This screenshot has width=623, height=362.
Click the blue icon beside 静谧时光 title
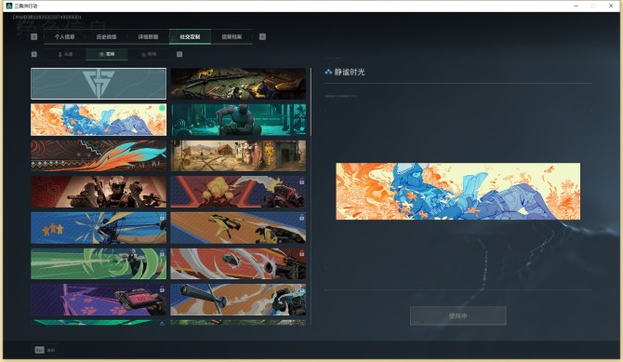point(328,72)
